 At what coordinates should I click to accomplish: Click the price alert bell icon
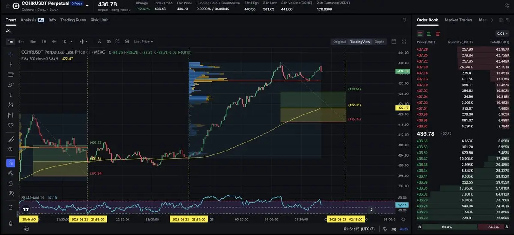click(x=404, y=20)
